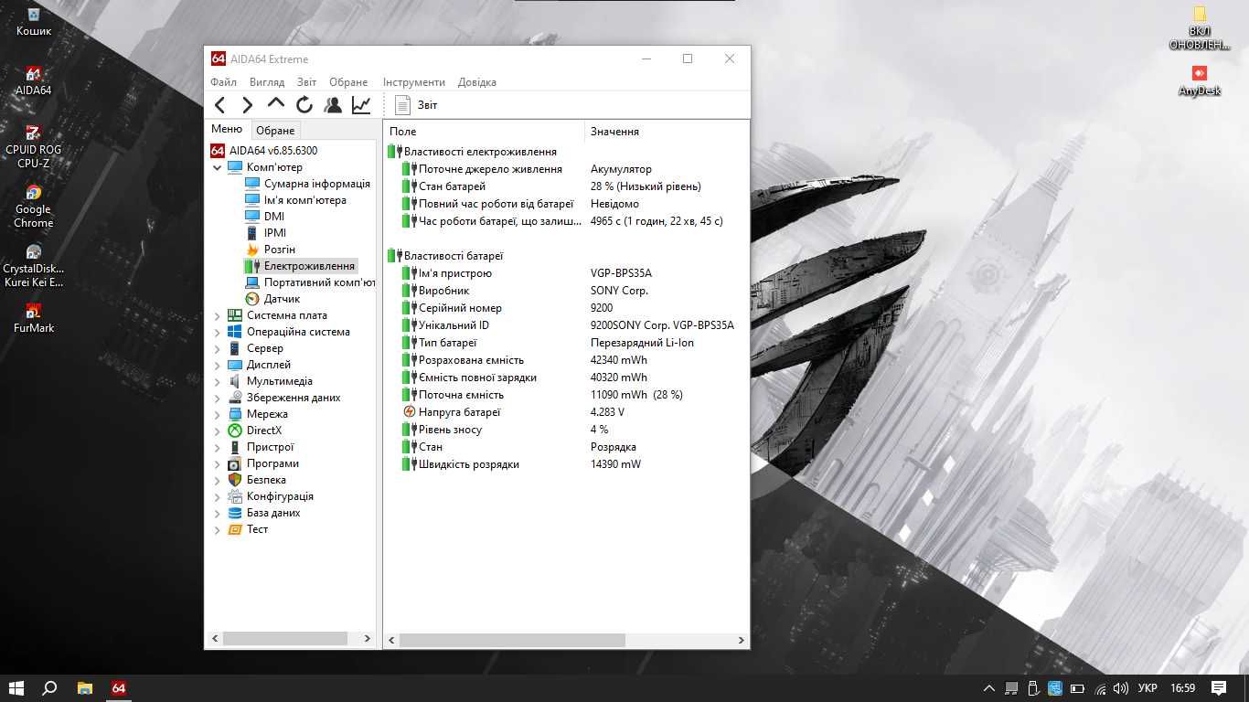The width and height of the screenshot is (1249, 702).
Task: Open Портативний комп'ютер page
Action: coord(319,282)
